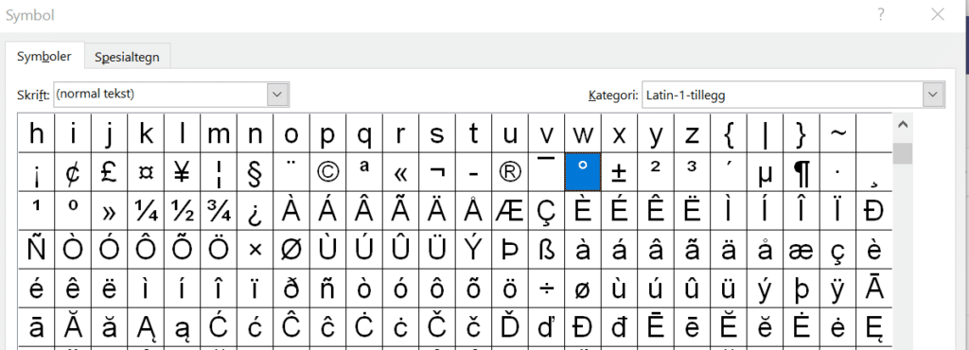Switch to the Spesialtegn tab

127,57
